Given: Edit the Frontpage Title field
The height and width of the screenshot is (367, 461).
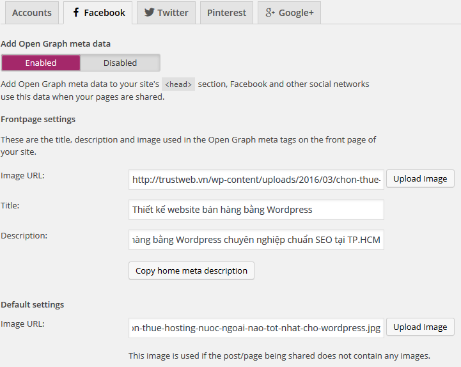Looking at the screenshot, I should tap(256, 210).
